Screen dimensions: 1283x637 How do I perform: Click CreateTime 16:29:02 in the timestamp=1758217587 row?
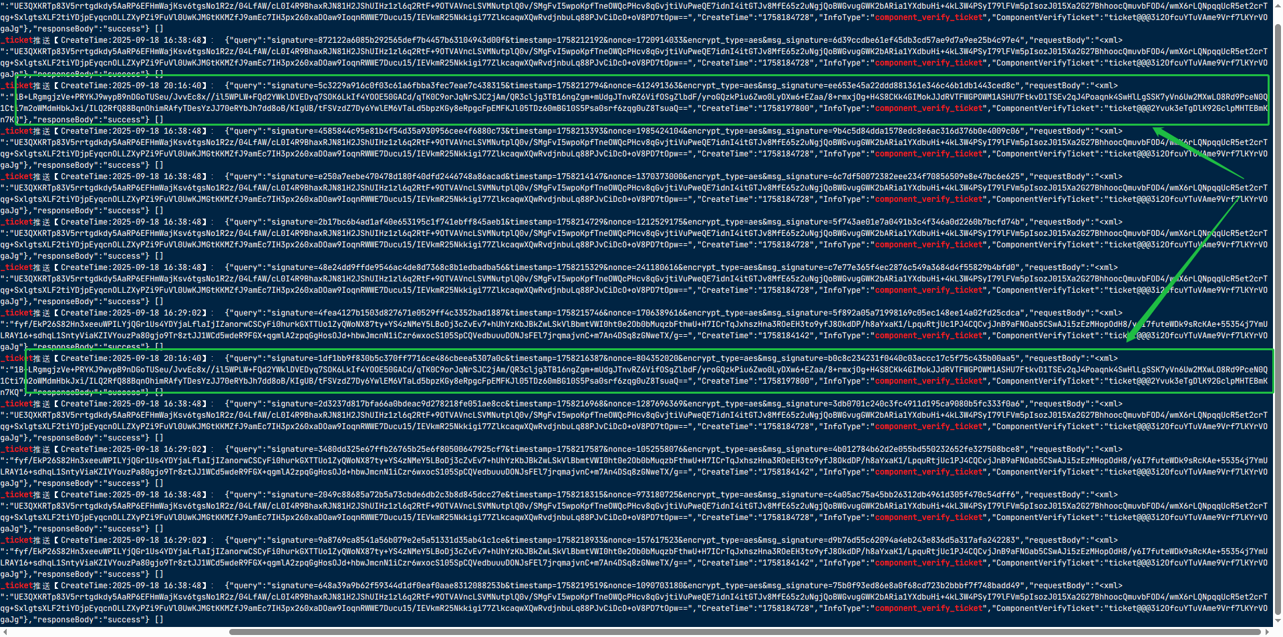[x=131, y=449]
